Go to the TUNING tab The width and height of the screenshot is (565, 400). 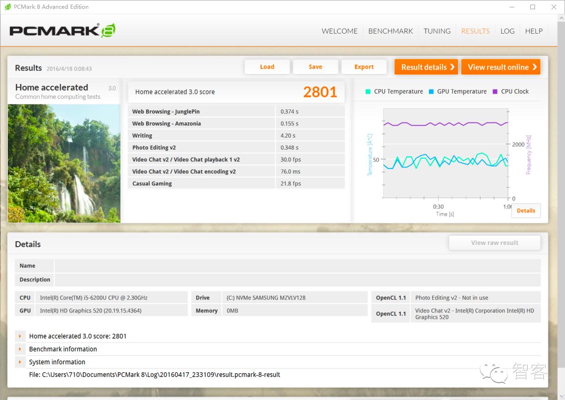tap(437, 31)
